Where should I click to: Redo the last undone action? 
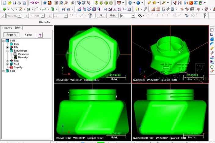coord(37,3)
